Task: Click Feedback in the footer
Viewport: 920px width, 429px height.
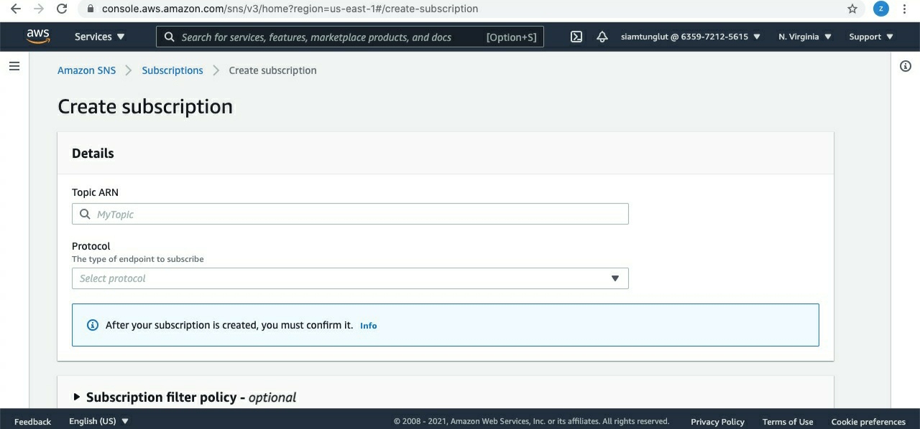Action: tap(32, 422)
